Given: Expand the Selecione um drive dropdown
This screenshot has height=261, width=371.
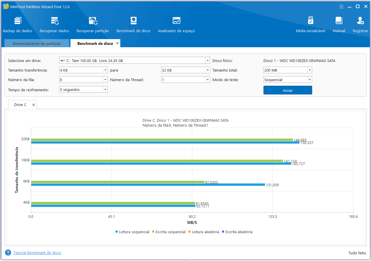Looking at the screenshot, I should pos(208,61).
